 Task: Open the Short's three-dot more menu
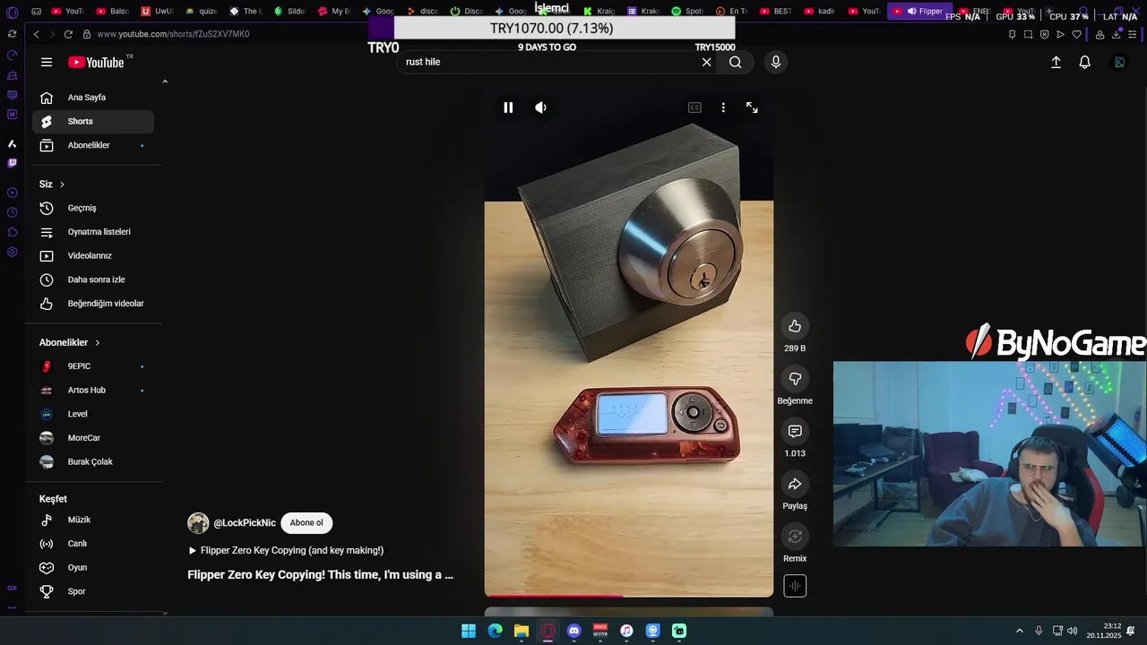[723, 107]
